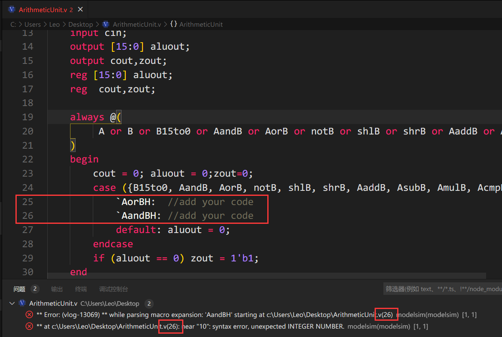The image size is (502, 337).
Task: Click the editor horizontal scrollbar
Action: tap(266, 276)
